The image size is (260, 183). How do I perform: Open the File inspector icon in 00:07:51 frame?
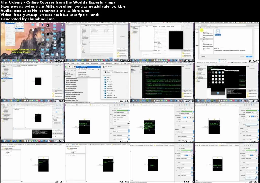115,105
